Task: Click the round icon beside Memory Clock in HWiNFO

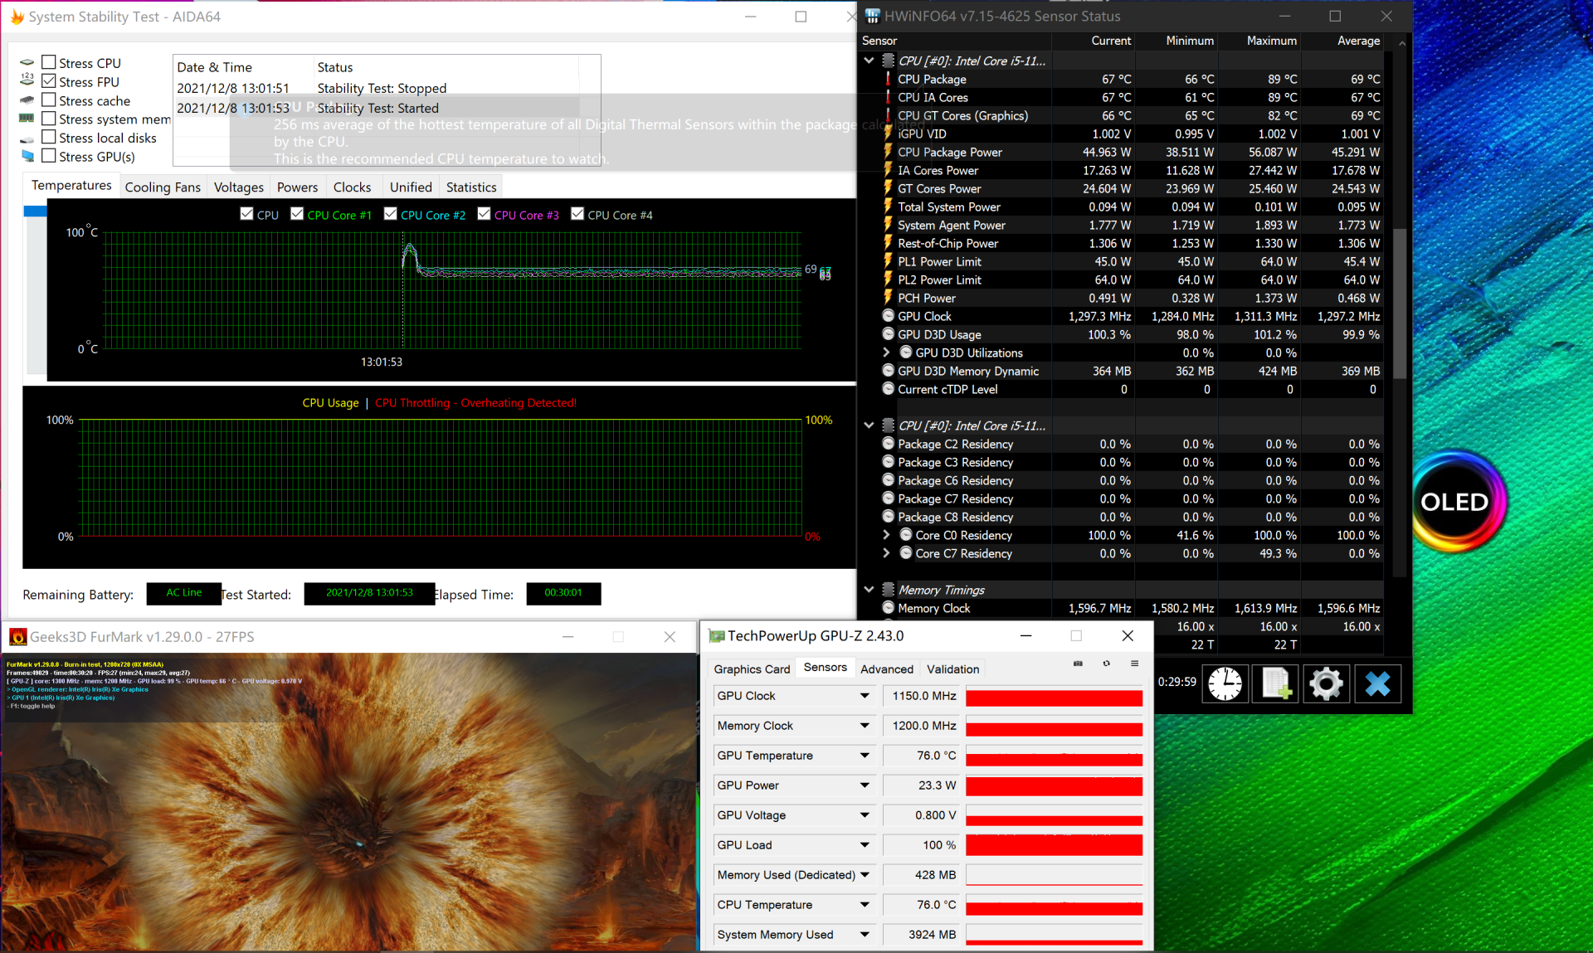Action: click(888, 608)
